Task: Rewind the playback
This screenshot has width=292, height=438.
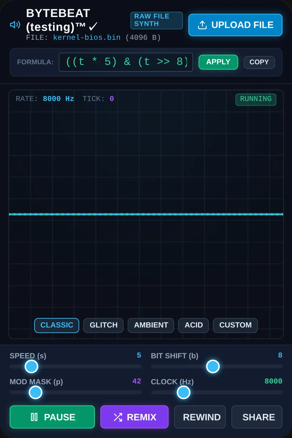Action: (x=200, y=417)
